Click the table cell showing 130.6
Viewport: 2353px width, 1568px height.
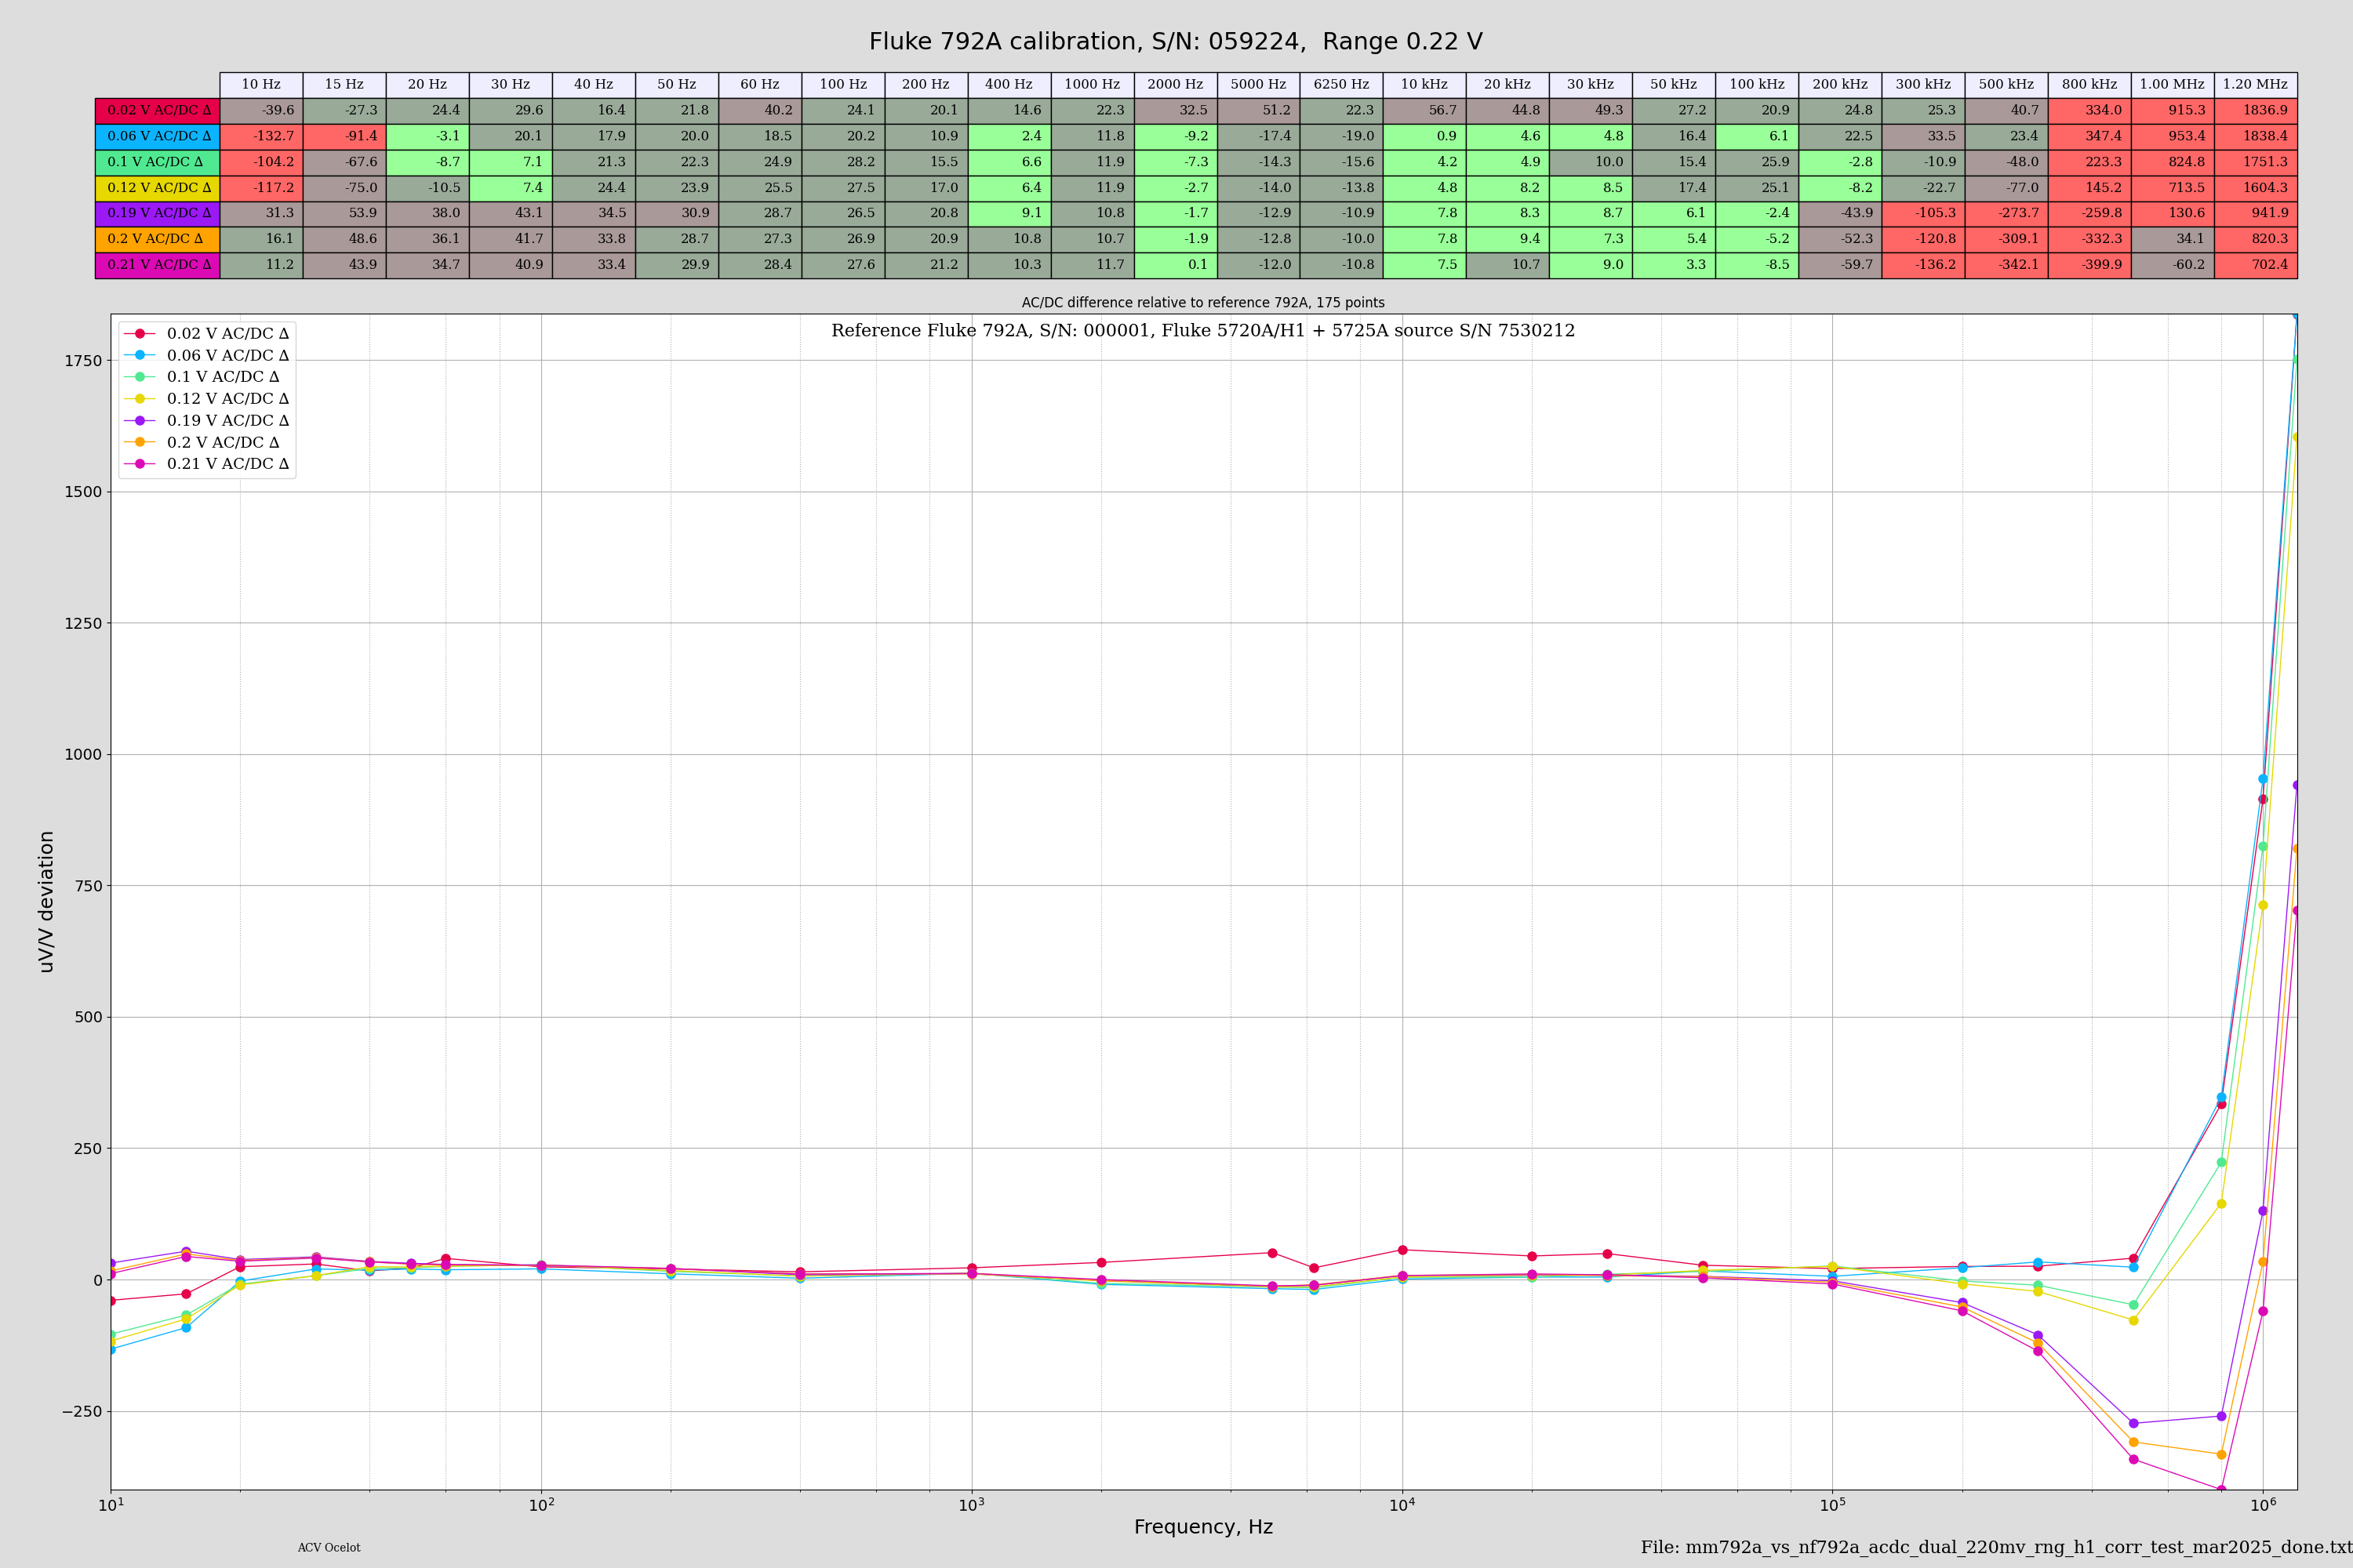click(x=2173, y=214)
